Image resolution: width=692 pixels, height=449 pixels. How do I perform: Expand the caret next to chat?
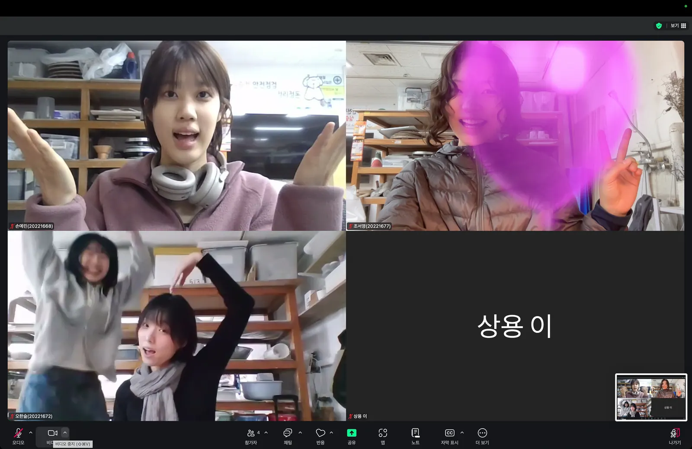(300, 433)
